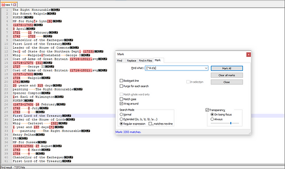Click 'Mark: 3393 matches.' status text
The width and height of the screenshot is (285, 169).
(128, 132)
